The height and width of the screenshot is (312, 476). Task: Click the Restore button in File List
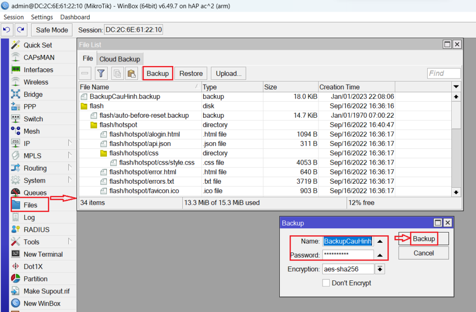[191, 73]
